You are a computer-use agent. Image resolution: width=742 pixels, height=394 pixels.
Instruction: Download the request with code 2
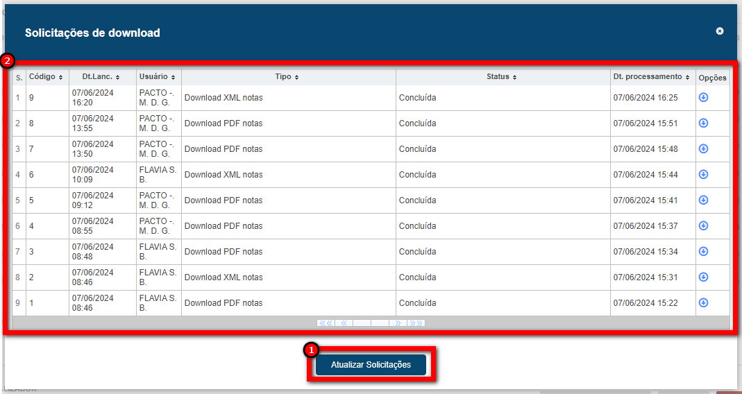[x=703, y=277]
